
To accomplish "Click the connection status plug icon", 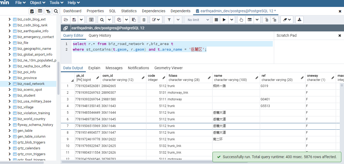I will tap(65, 28).
